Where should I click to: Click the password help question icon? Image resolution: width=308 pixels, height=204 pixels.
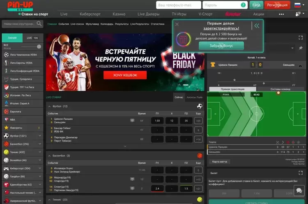pos(243,5)
